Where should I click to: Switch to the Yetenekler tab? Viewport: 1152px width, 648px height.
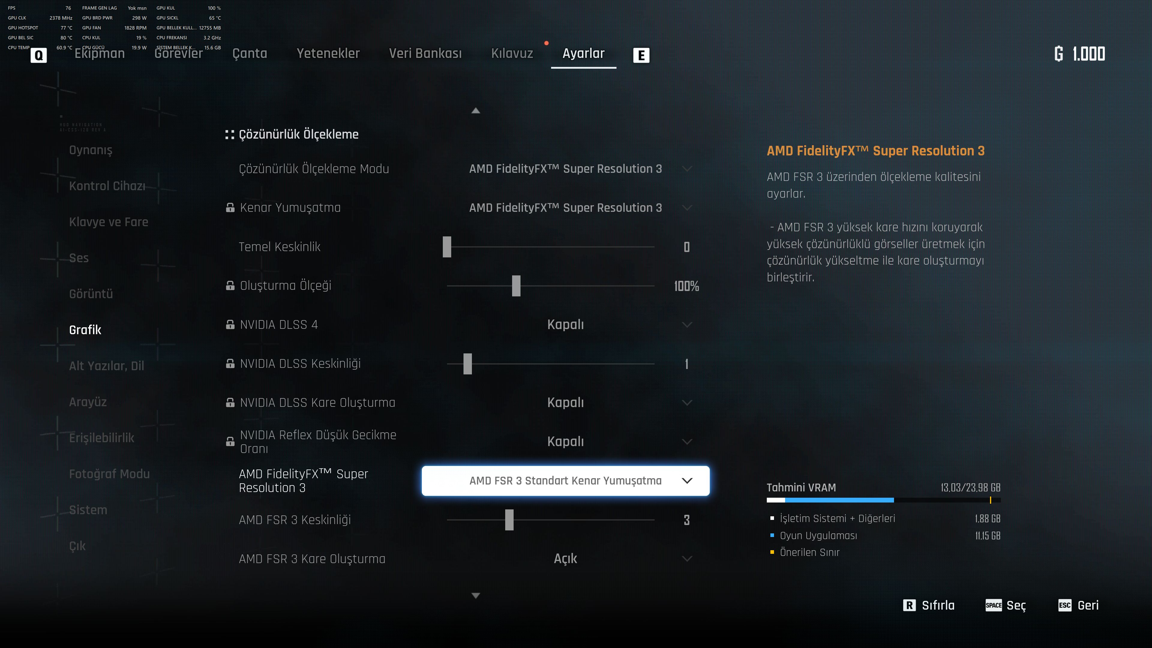[x=328, y=53]
